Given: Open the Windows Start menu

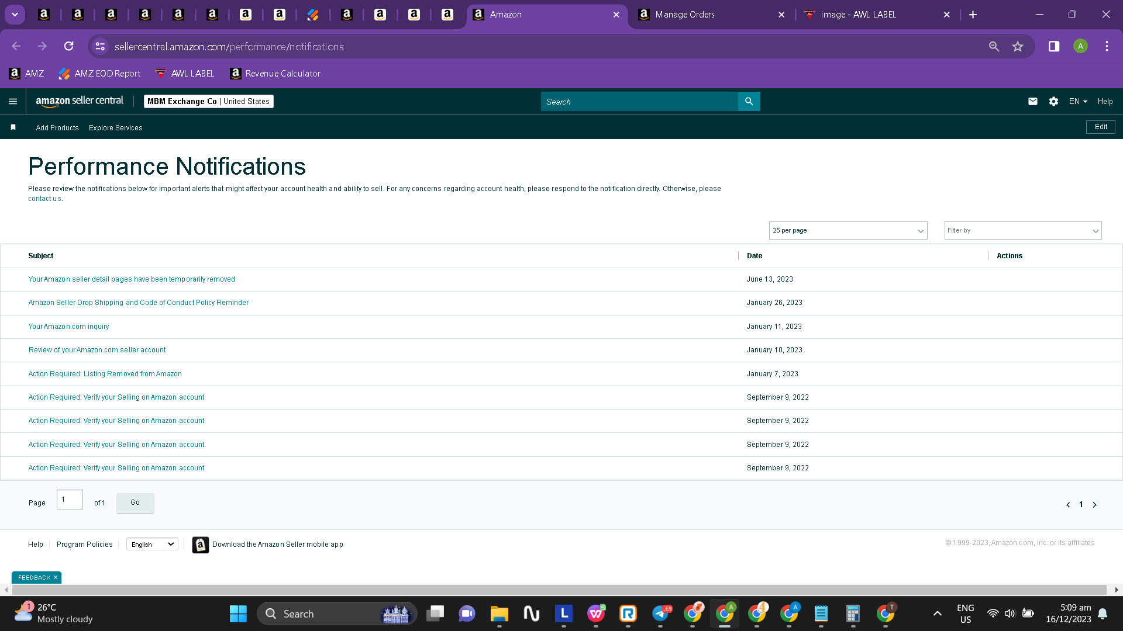Looking at the screenshot, I should 238,614.
